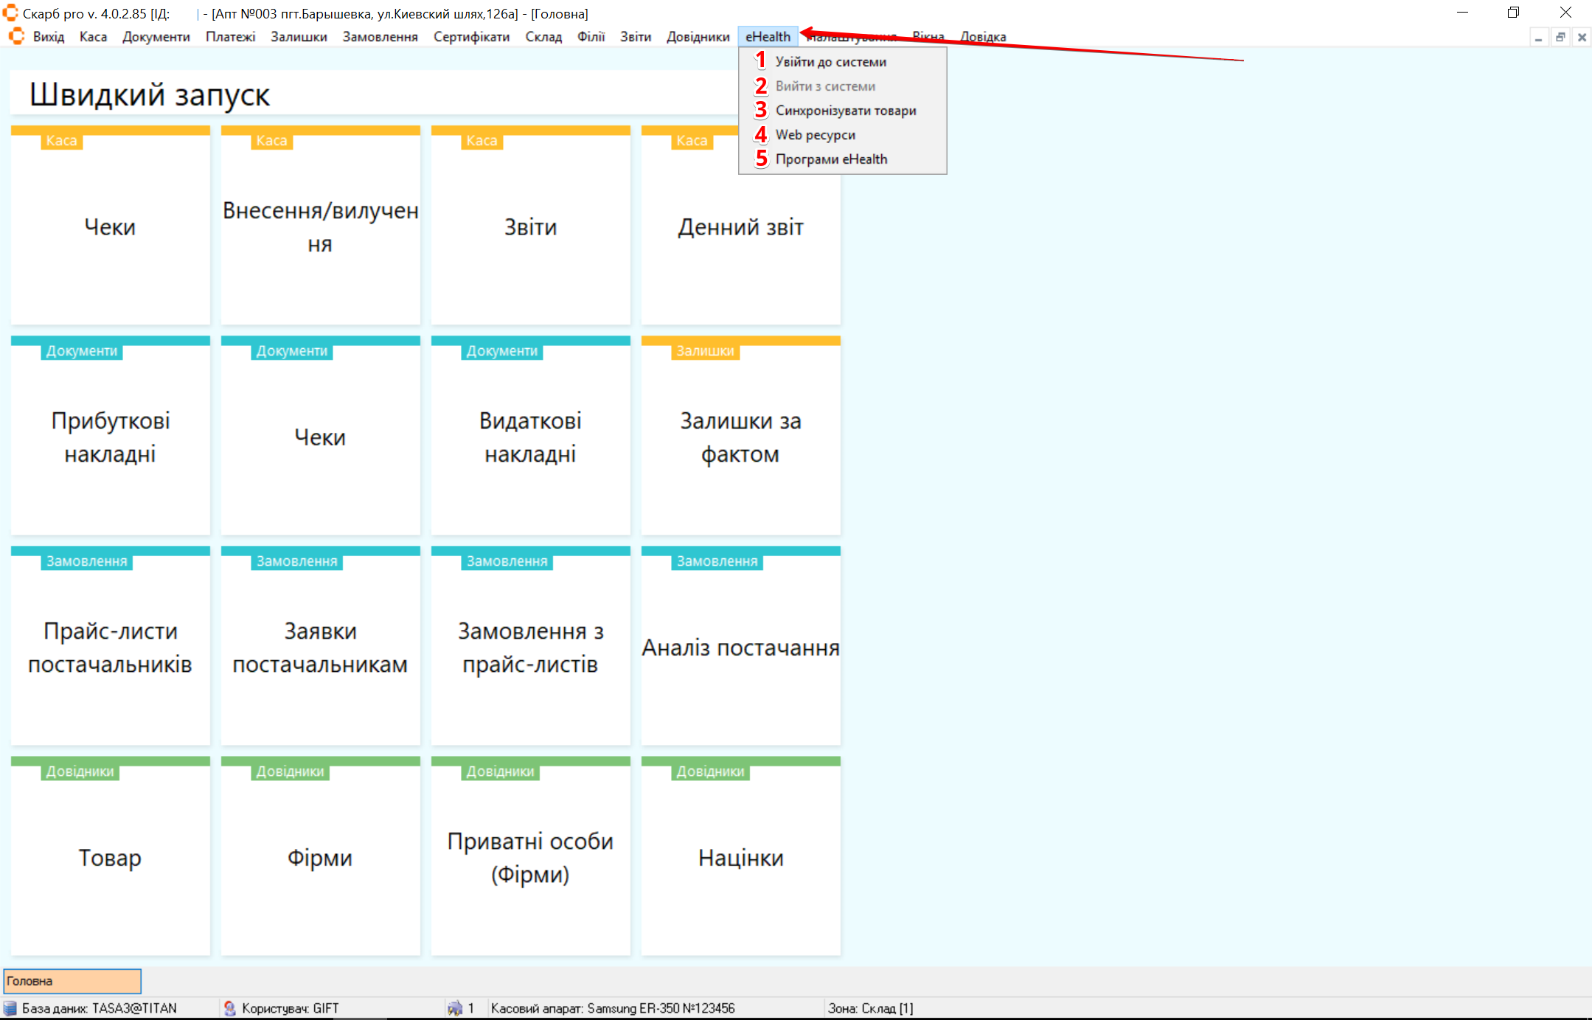
Task: Select Програми eHealth menu entry
Action: (x=831, y=159)
